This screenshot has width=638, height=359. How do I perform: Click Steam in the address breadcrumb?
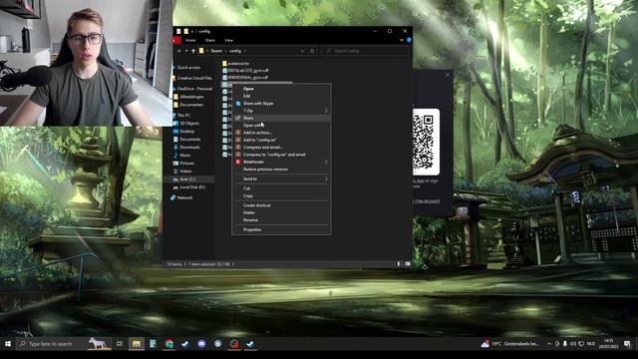[216, 51]
